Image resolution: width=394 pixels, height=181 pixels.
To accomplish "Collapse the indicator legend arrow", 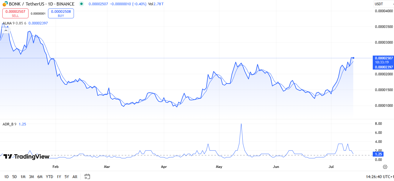I will click(x=6, y=30).
